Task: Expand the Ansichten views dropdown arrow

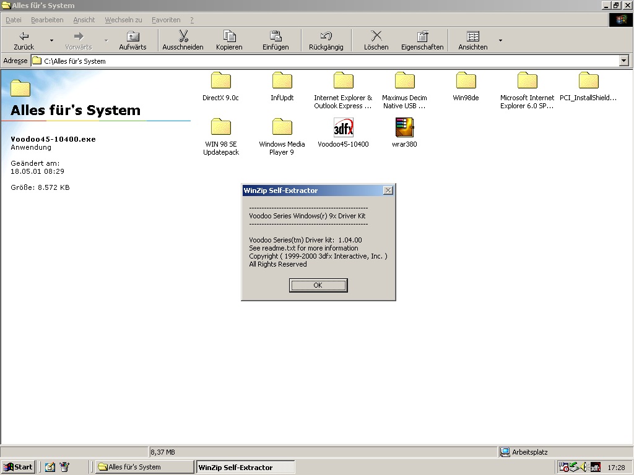Action: (500, 41)
